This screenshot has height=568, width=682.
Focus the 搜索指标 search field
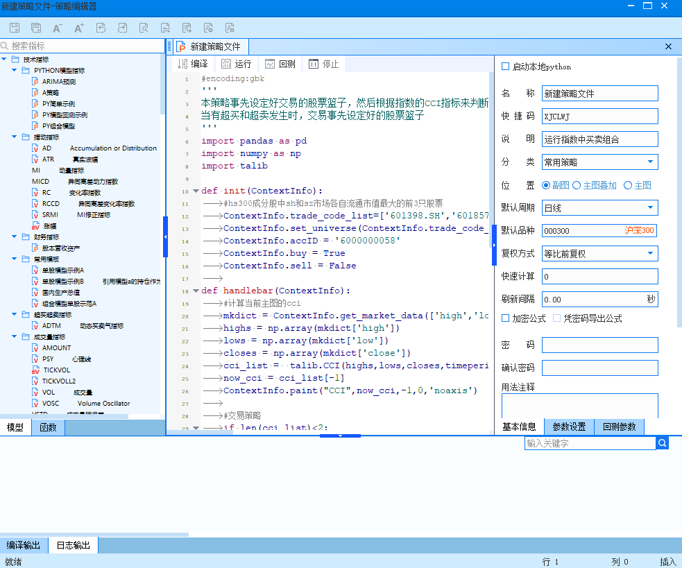click(82, 46)
